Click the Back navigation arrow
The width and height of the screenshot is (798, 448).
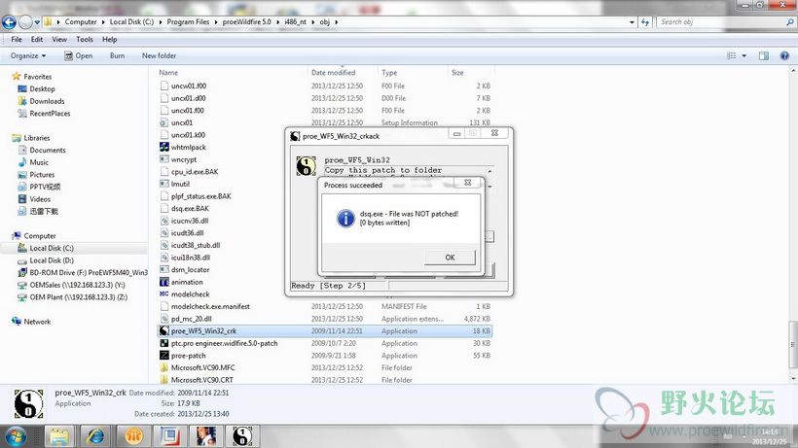9,21
